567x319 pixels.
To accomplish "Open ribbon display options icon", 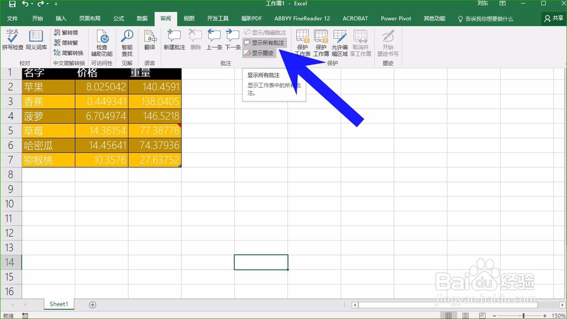I will pos(502,3).
